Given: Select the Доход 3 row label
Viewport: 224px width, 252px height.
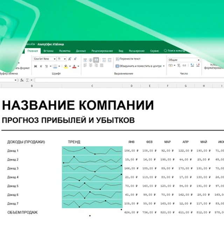Looking at the screenshot, I should [x=13, y=168].
